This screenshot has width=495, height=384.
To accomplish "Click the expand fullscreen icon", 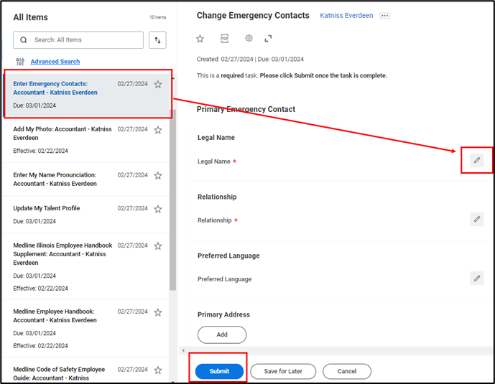I will click(x=268, y=39).
